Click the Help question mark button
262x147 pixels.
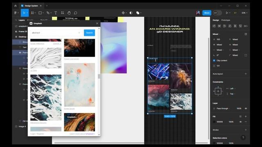coord(243,138)
